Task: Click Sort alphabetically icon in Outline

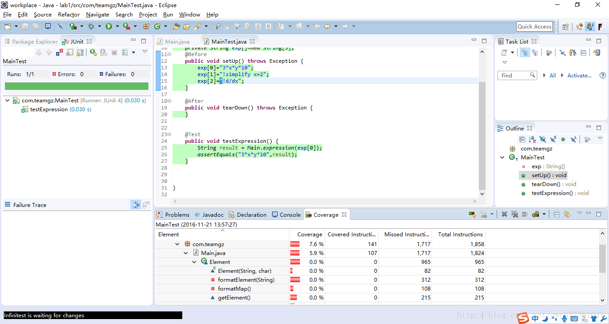Action: coord(532,139)
